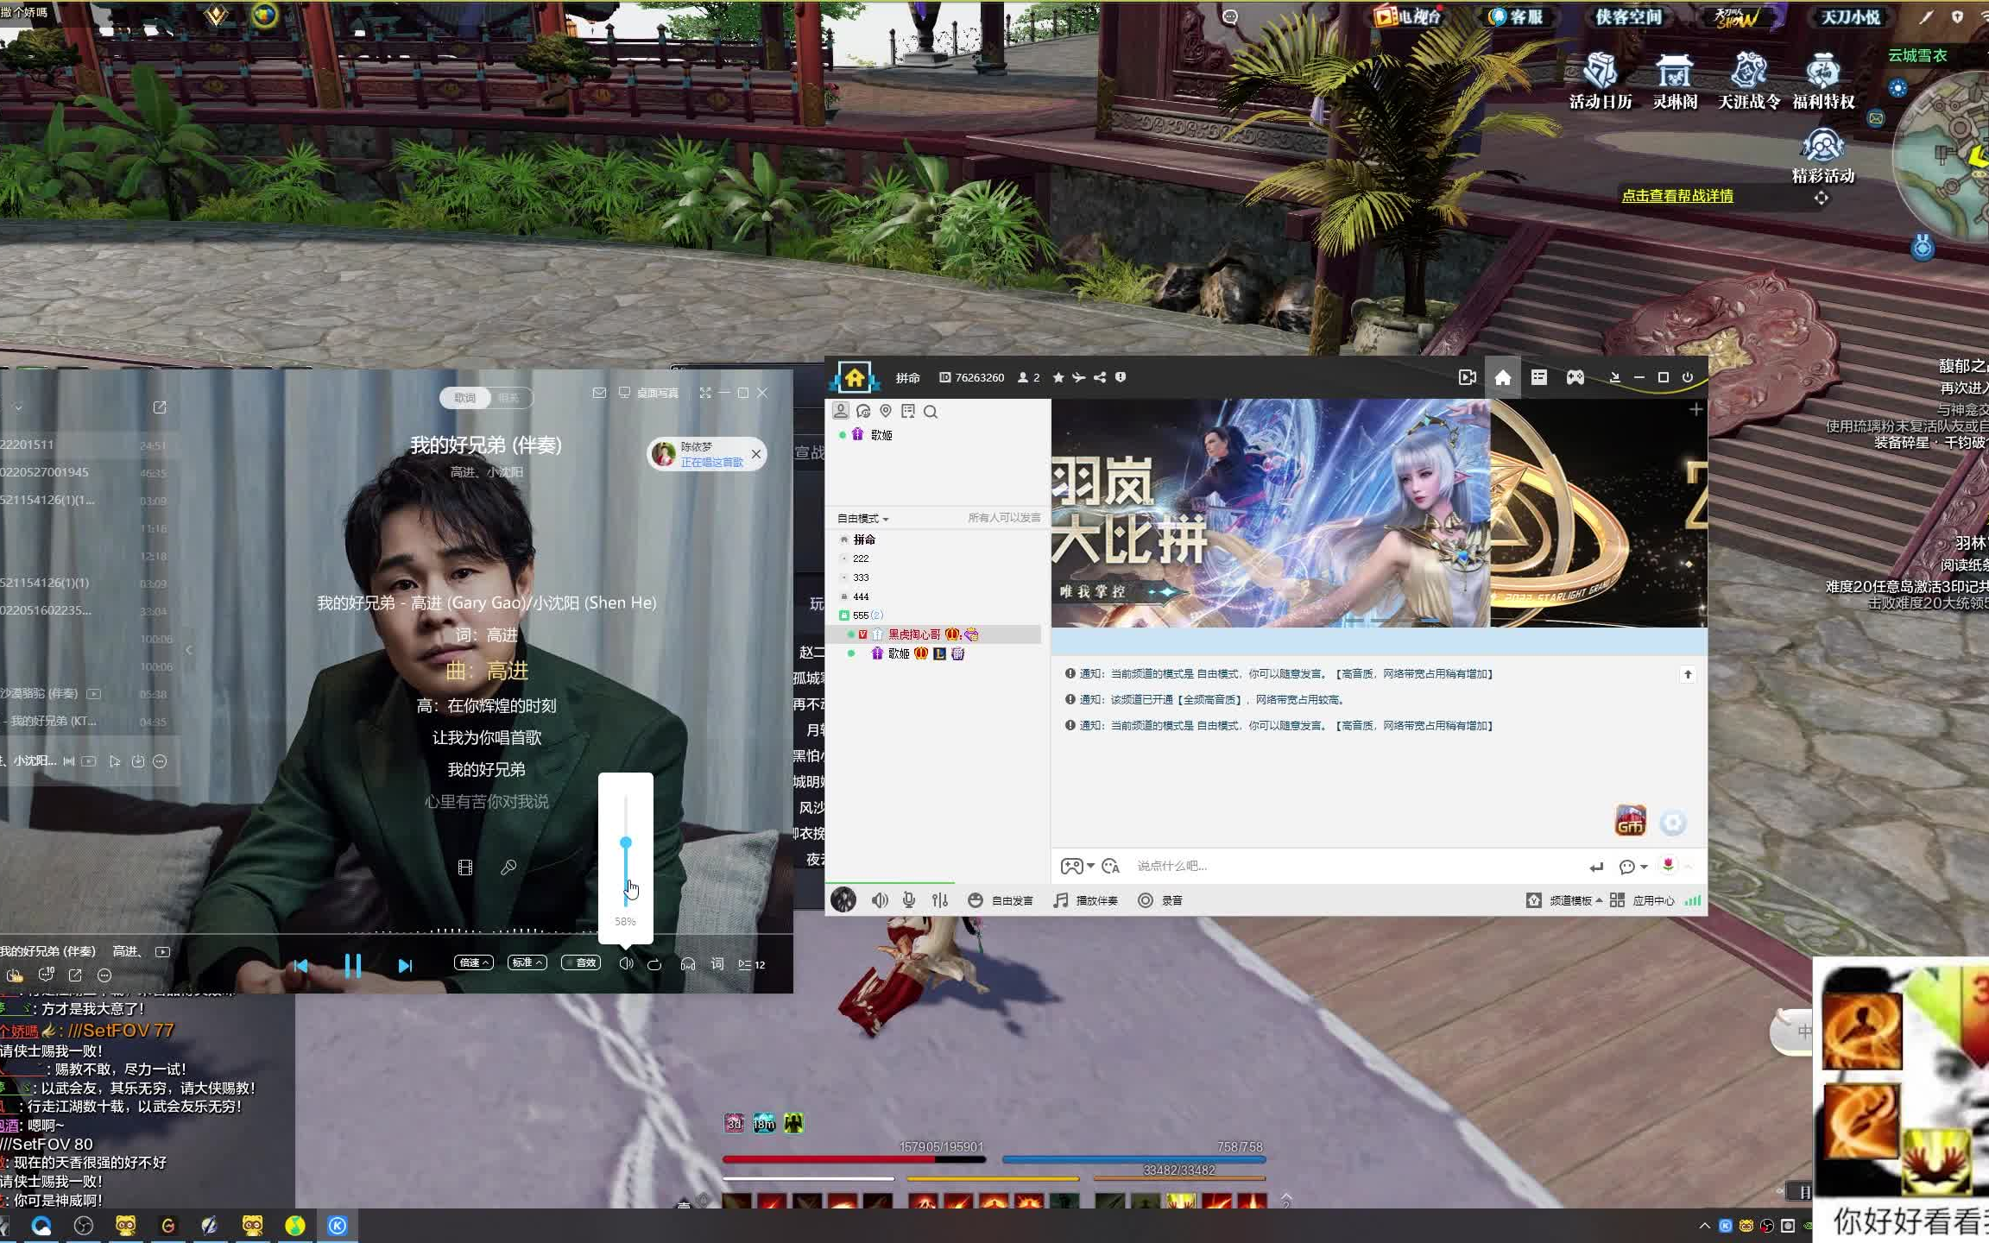
Task: Click the 自由发言 free speech button
Action: pos(1001,900)
